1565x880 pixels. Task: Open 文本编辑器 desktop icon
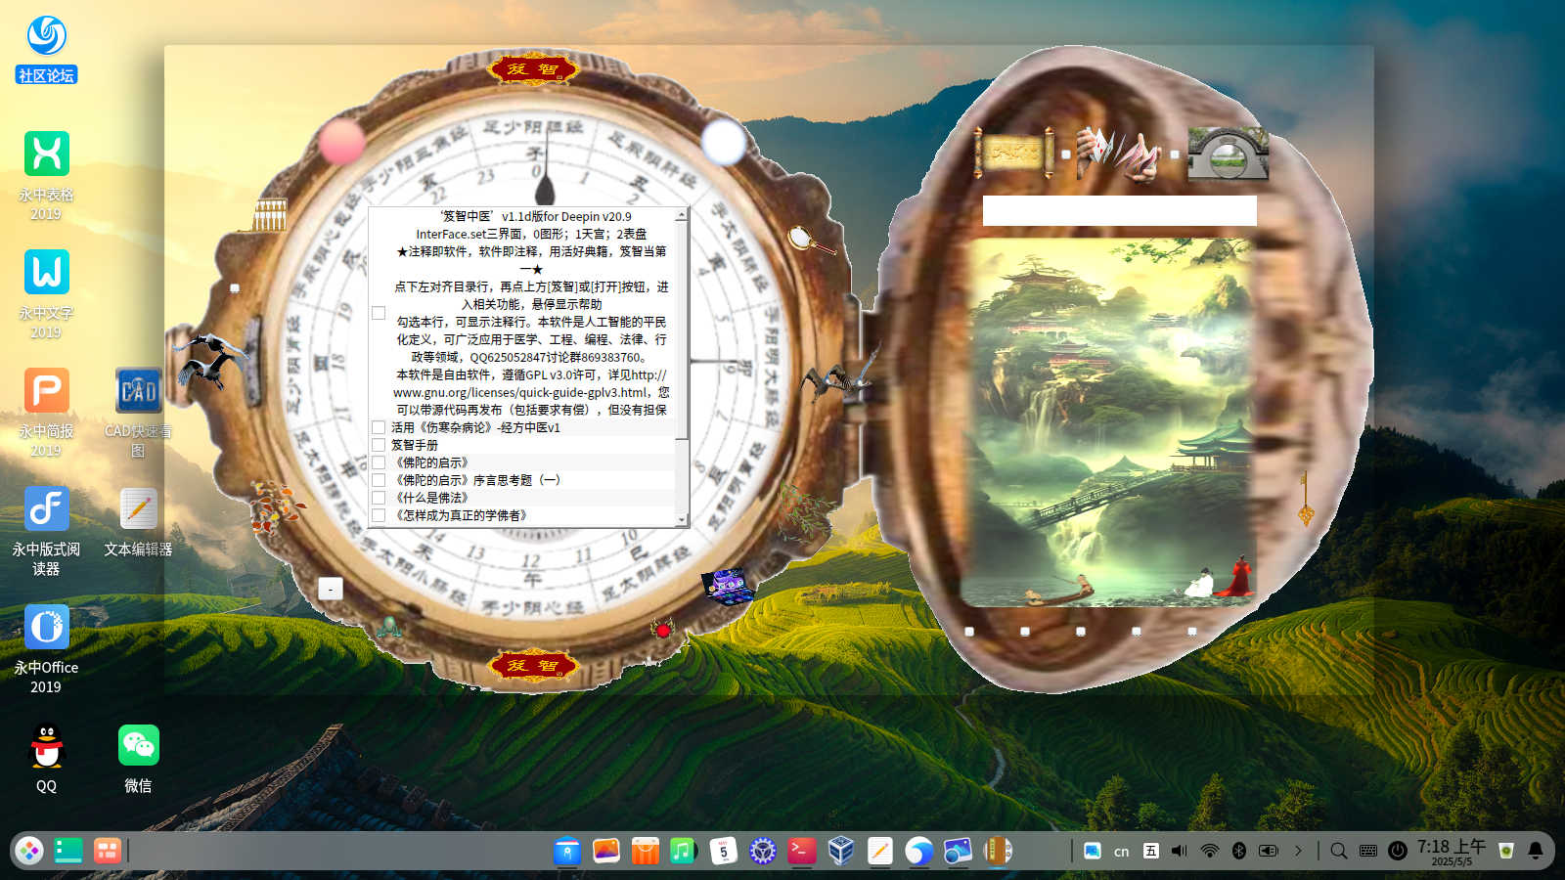click(x=138, y=522)
